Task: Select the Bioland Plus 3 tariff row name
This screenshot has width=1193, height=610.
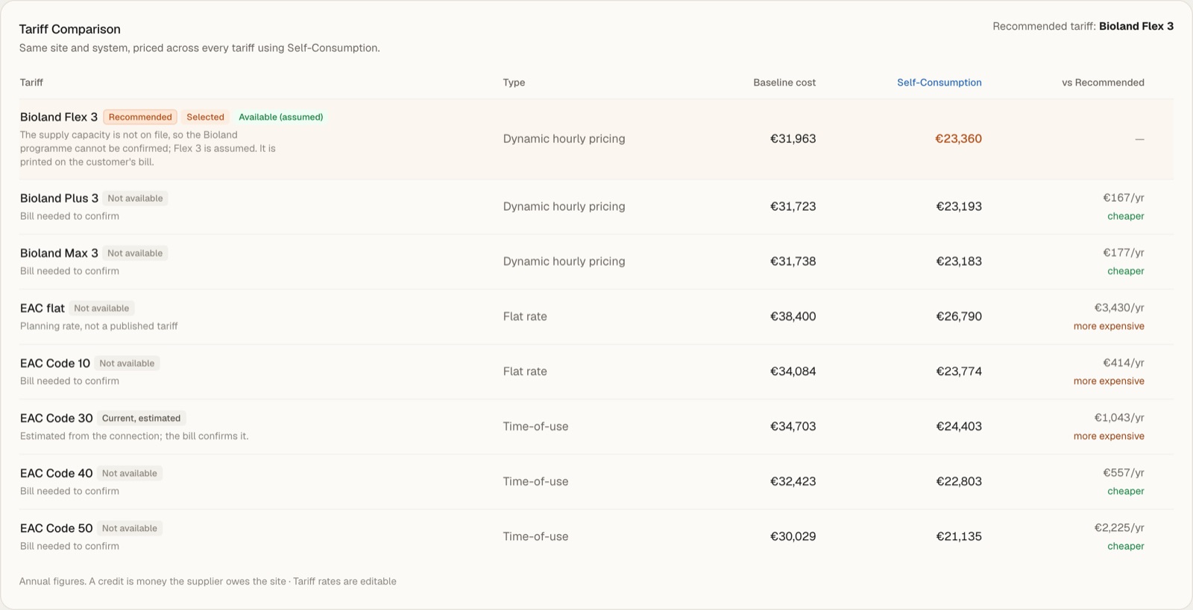Action: (x=59, y=198)
